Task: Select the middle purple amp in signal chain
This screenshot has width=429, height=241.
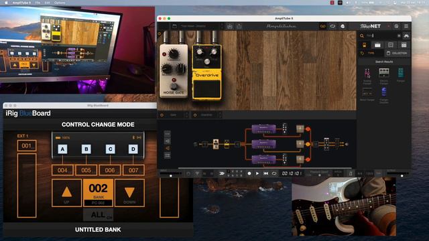Action: click(263, 144)
